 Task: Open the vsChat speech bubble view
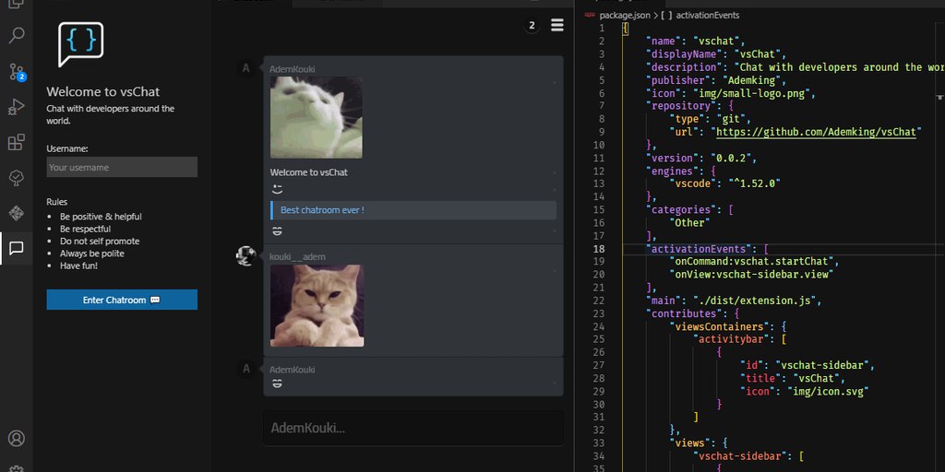click(x=17, y=248)
